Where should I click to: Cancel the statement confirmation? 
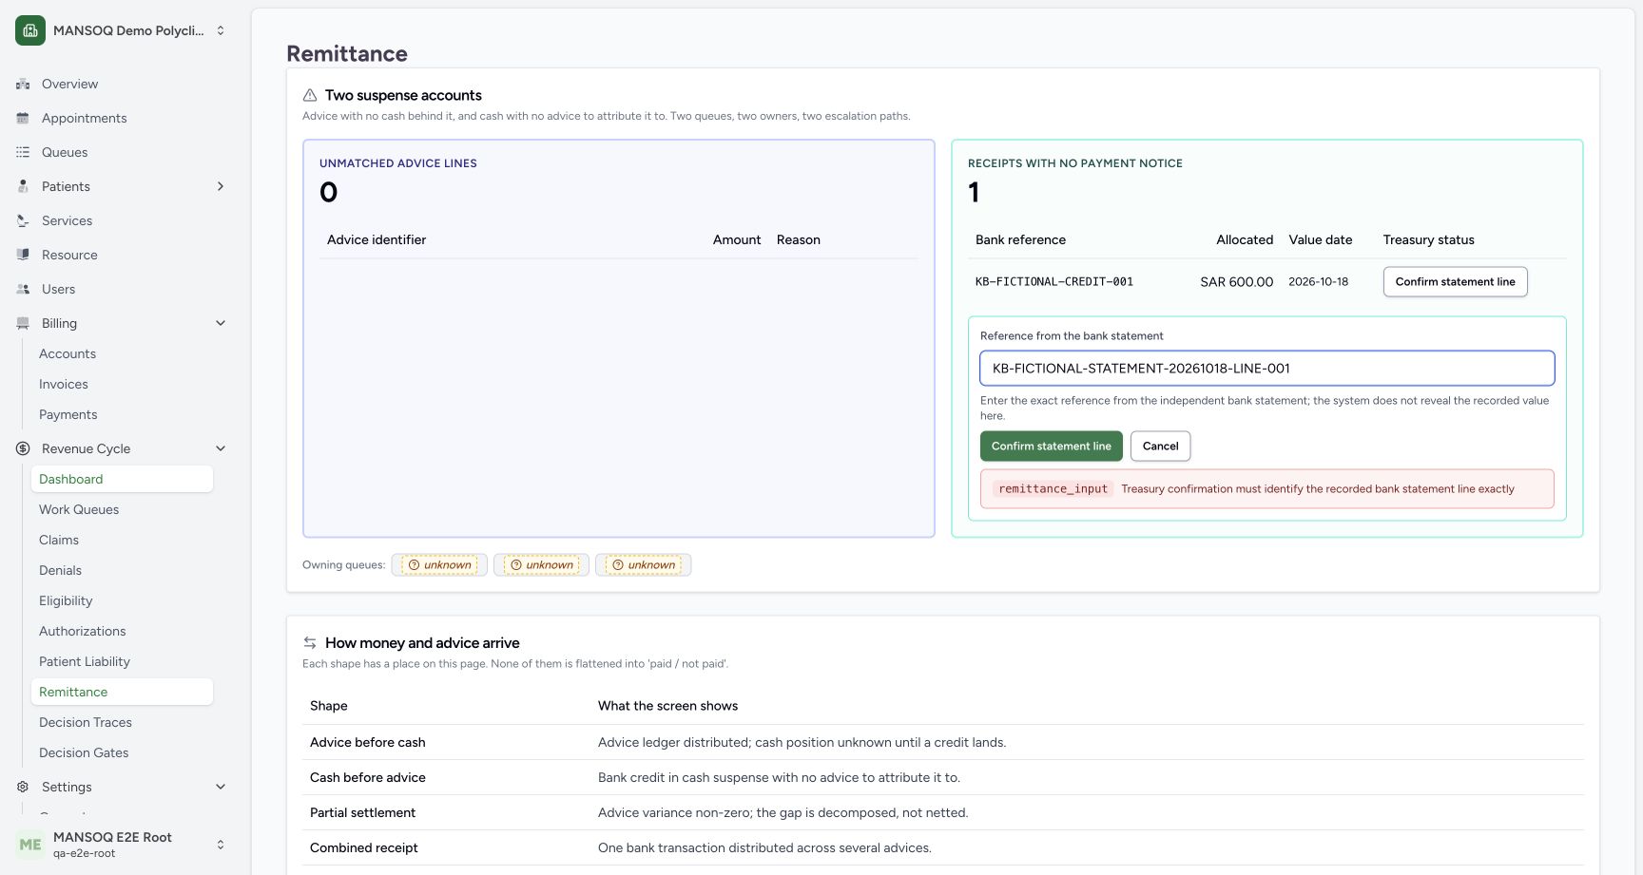(1160, 446)
